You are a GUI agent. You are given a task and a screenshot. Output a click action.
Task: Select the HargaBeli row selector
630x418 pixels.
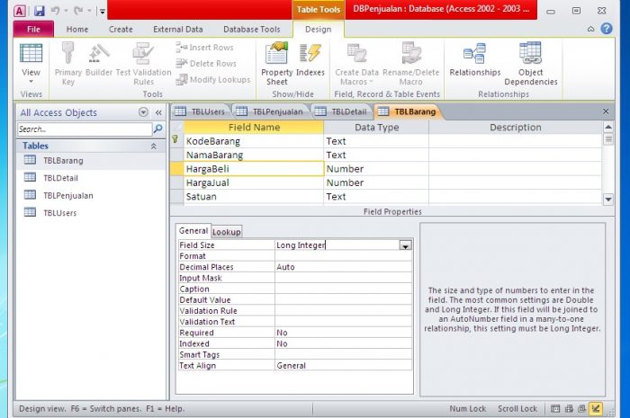pyautogui.click(x=177, y=169)
